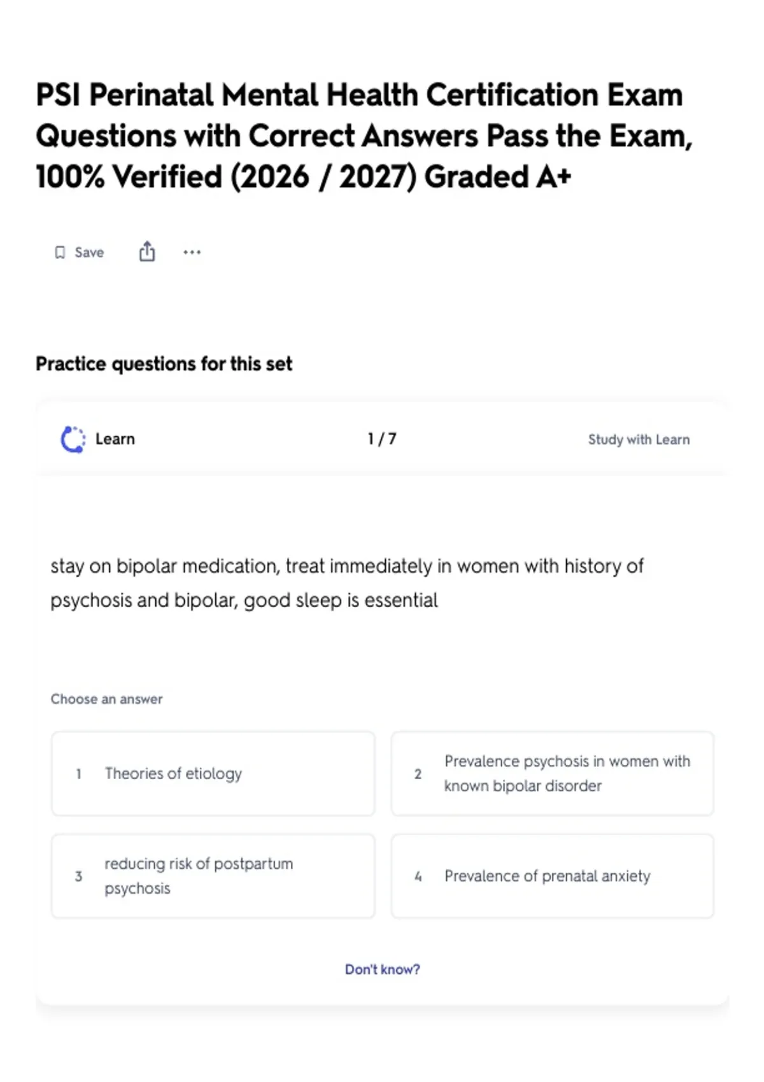Click the number 3 badge on third answer

click(x=78, y=876)
